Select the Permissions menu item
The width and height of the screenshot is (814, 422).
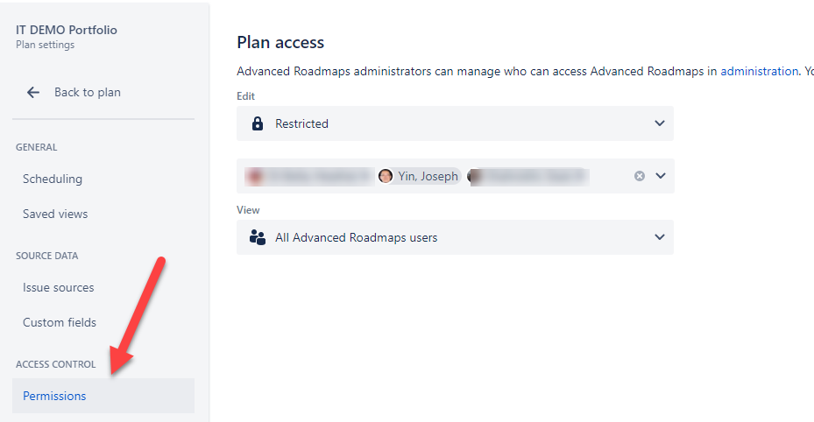pyautogui.click(x=103, y=396)
